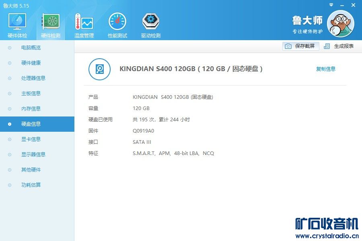Click the bullet next to 主板信息

[10, 94]
